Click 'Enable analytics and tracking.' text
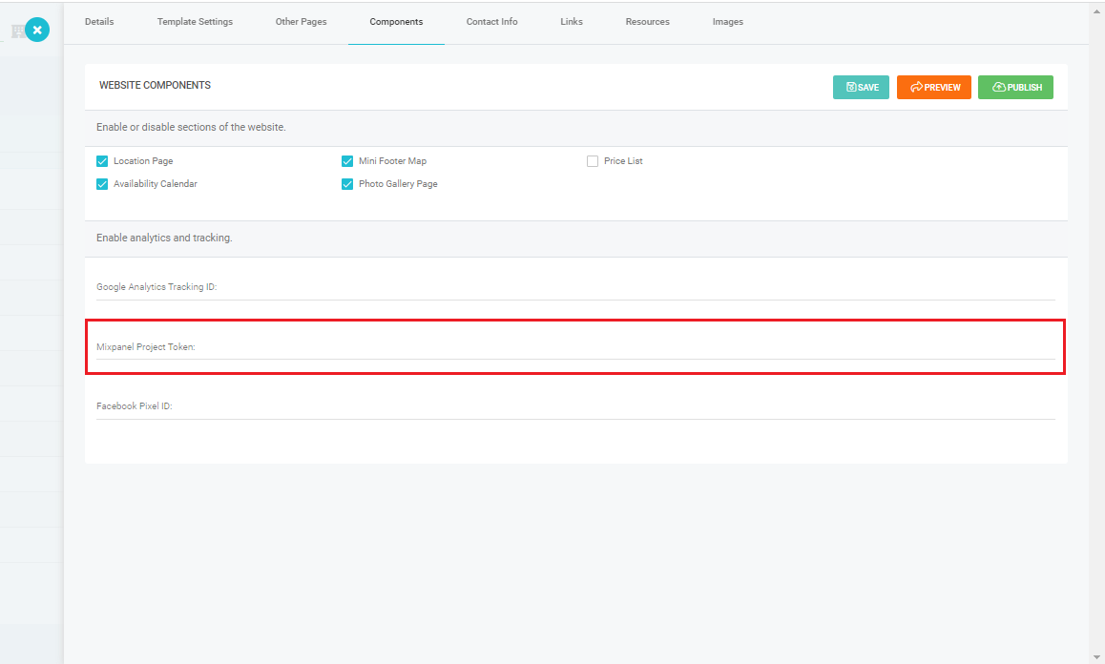Image resolution: width=1105 pixels, height=664 pixels. tap(164, 239)
